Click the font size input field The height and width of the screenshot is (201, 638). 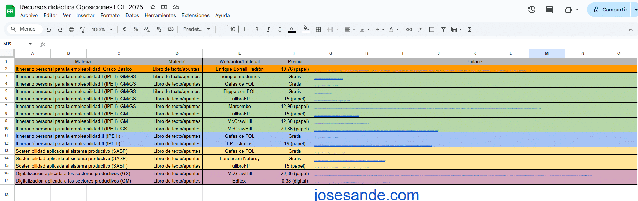(233, 29)
